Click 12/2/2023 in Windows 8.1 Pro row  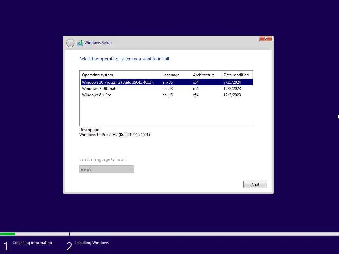(232, 95)
